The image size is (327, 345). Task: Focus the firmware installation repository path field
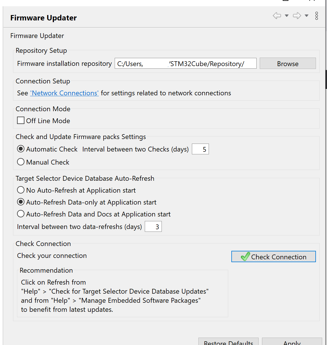[185, 63]
